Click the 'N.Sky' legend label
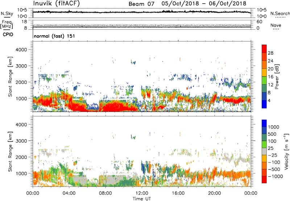Screen dimensions: 290x201 (7, 13)
